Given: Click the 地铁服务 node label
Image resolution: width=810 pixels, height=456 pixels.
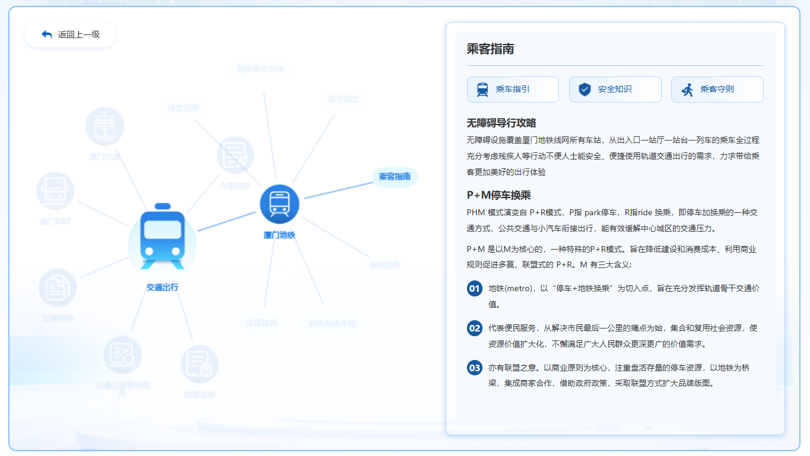Looking at the screenshot, I should tap(385, 265).
